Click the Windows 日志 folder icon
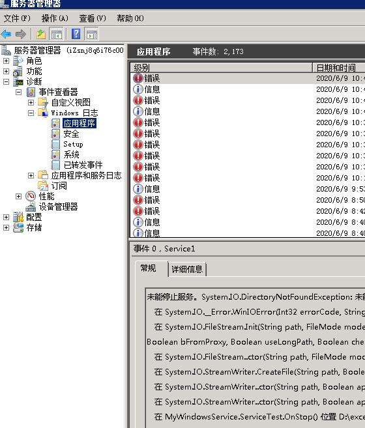Screen dimensions: 365x428 pyautogui.click(x=43, y=113)
